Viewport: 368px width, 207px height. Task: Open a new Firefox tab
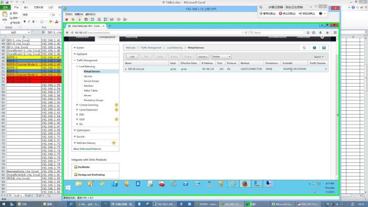pyautogui.click(x=109, y=26)
